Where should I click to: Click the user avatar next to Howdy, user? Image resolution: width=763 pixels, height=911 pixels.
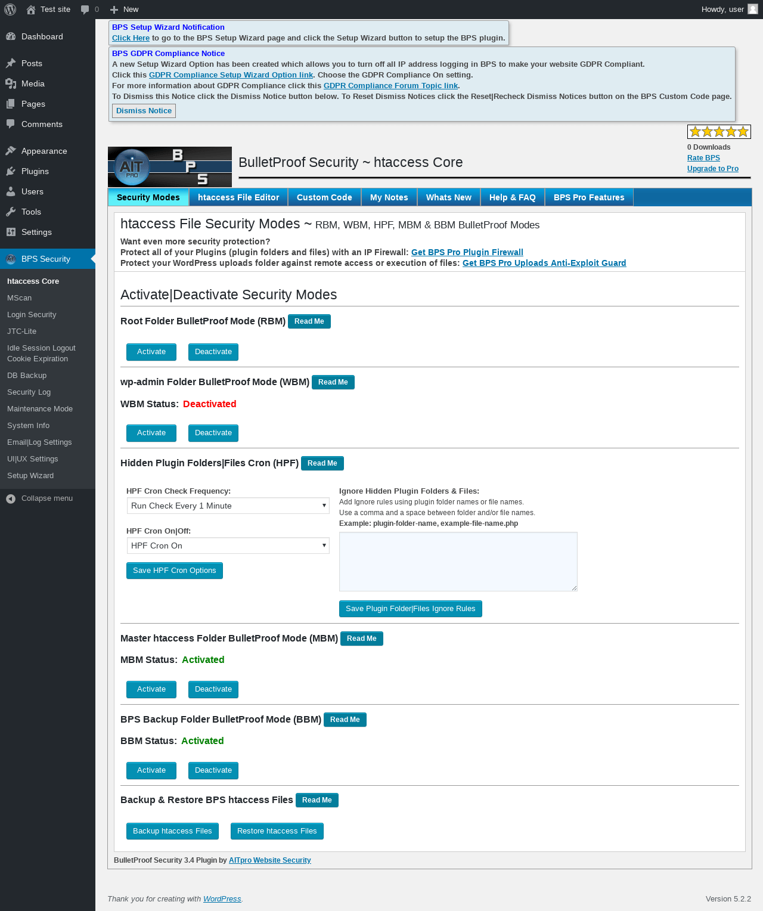753,9
